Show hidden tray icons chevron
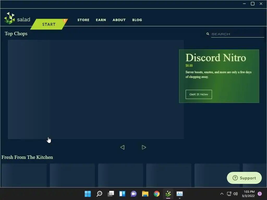267x200 pixels. [x=222, y=194]
